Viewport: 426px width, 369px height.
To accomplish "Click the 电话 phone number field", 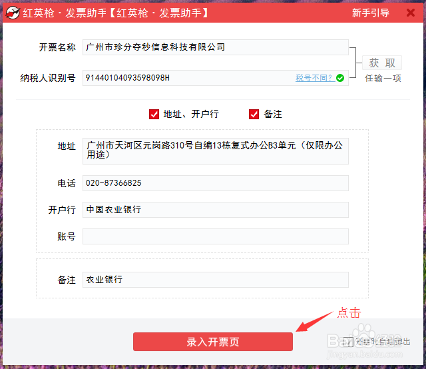I will coord(216,183).
